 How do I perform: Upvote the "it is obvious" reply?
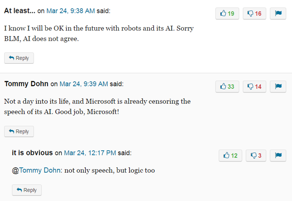tap(230, 155)
